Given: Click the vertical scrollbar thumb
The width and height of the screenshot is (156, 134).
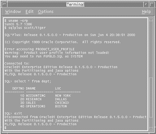Looking at the screenshot, I should click(151, 98).
